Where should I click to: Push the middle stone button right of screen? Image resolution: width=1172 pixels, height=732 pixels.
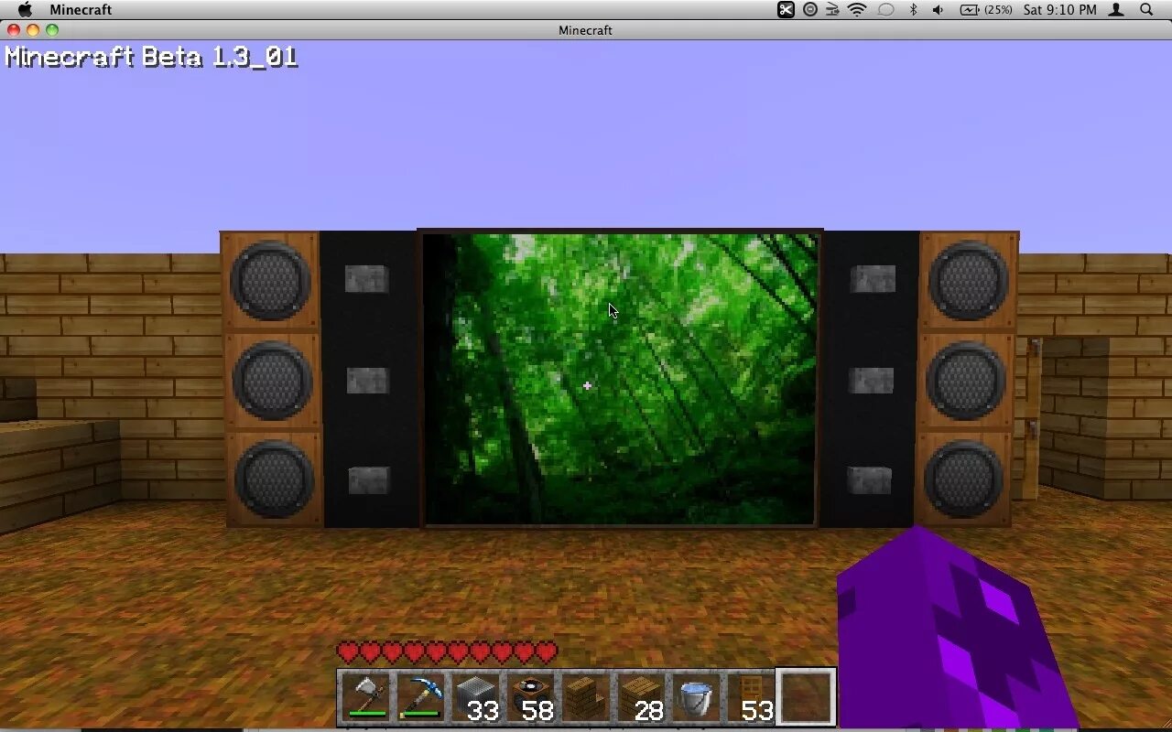(x=871, y=381)
